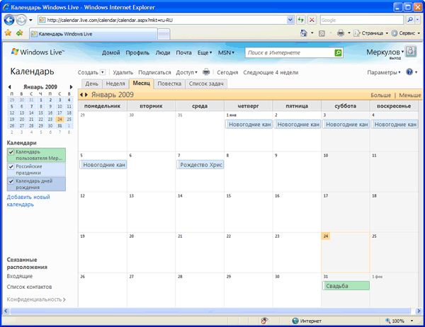The height and width of the screenshot is (327, 425).
Task: Click Следующие 4 недели
Action: point(271,72)
